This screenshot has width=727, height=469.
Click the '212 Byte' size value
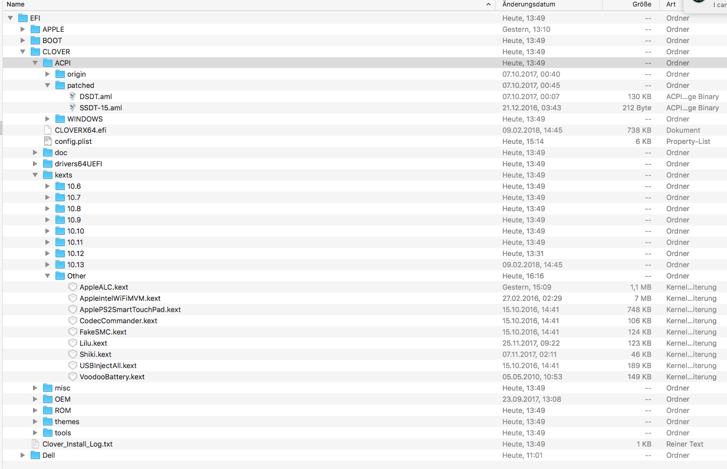coord(637,108)
